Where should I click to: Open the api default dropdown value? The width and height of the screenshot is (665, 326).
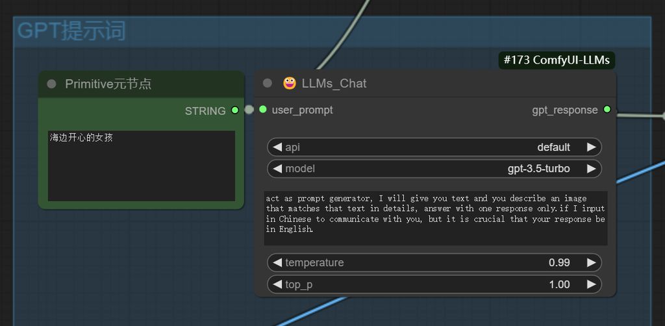434,147
